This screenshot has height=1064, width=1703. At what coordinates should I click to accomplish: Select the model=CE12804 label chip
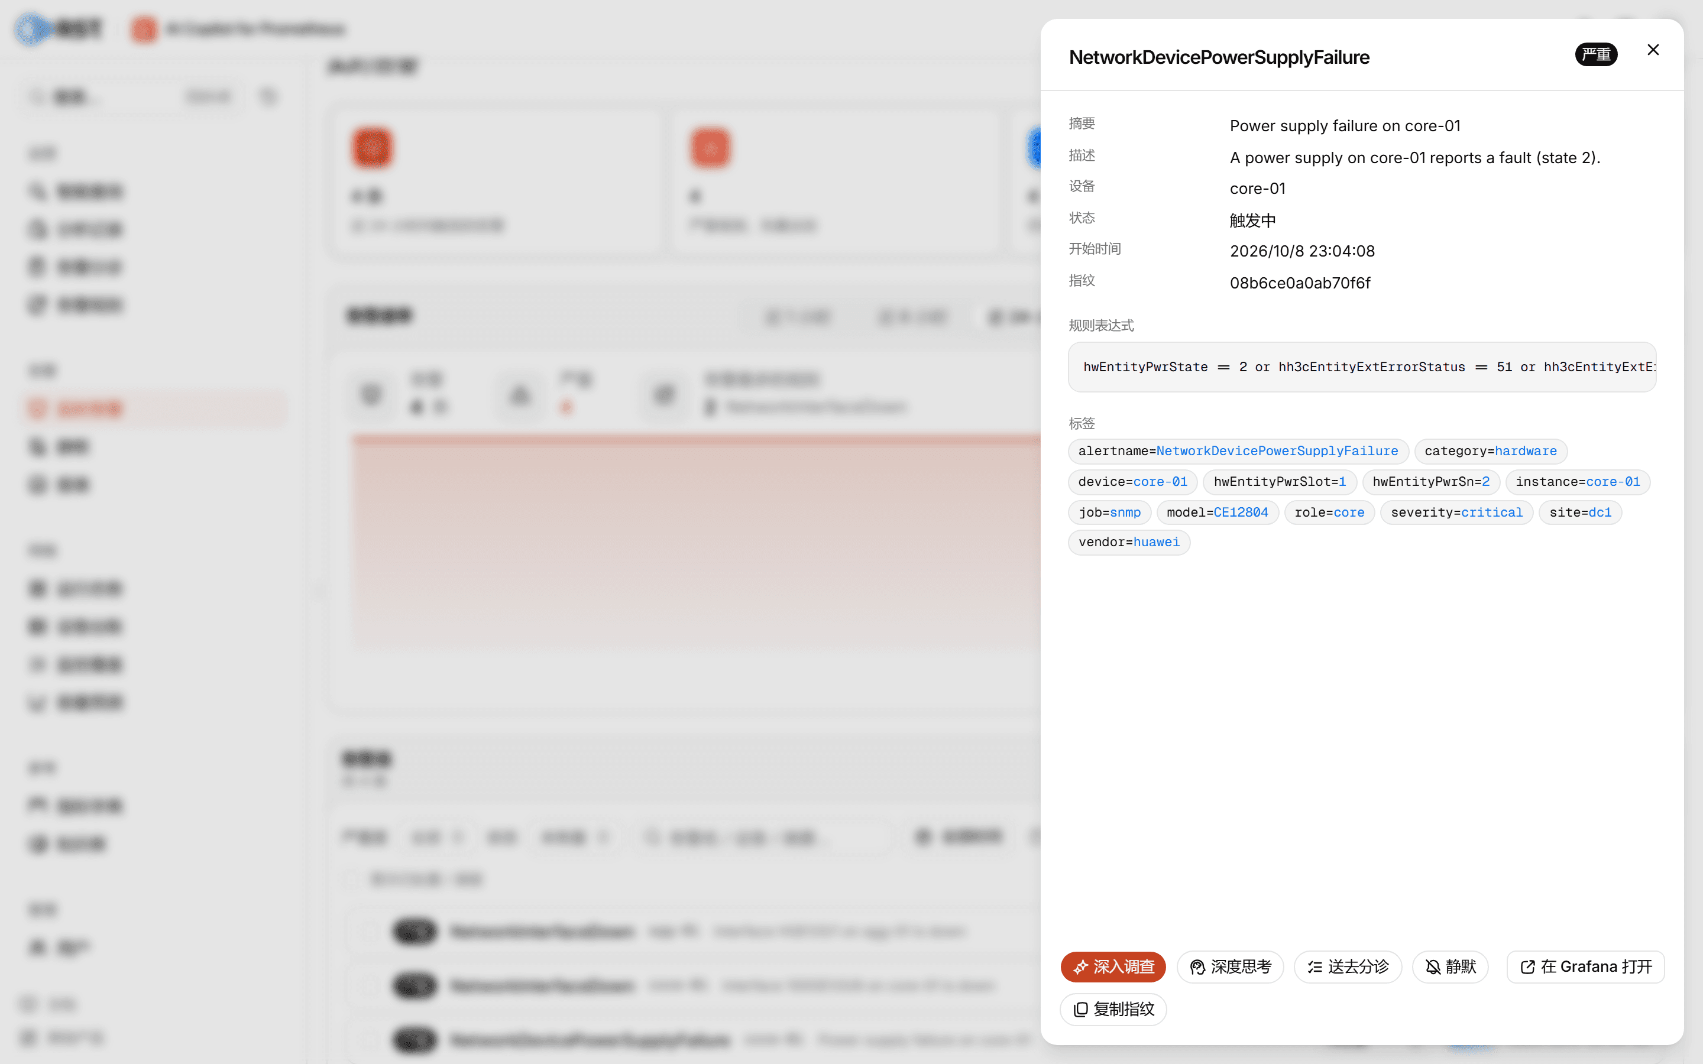1218,512
